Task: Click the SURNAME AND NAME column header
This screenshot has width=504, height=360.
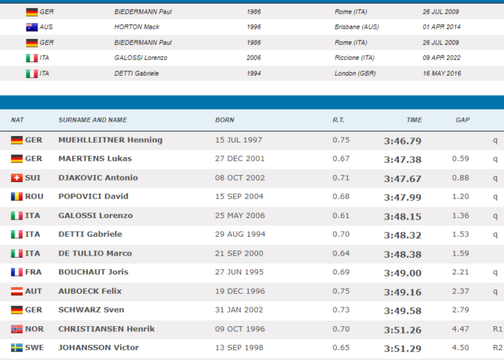Action: tap(92, 120)
